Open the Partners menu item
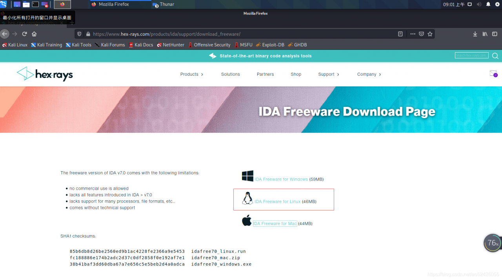The width and height of the screenshot is (502, 280). tap(265, 74)
